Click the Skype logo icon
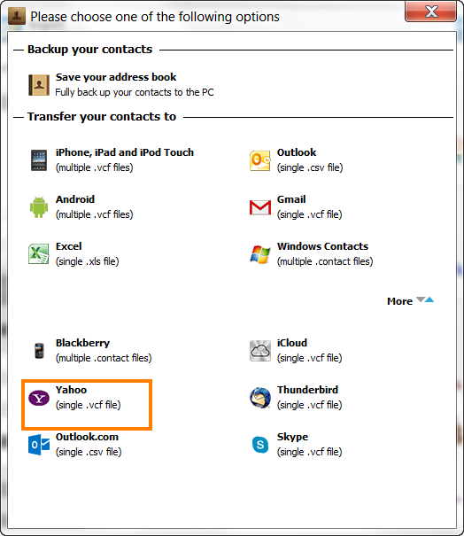Viewport: 464px width, 536px height. pos(260,445)
